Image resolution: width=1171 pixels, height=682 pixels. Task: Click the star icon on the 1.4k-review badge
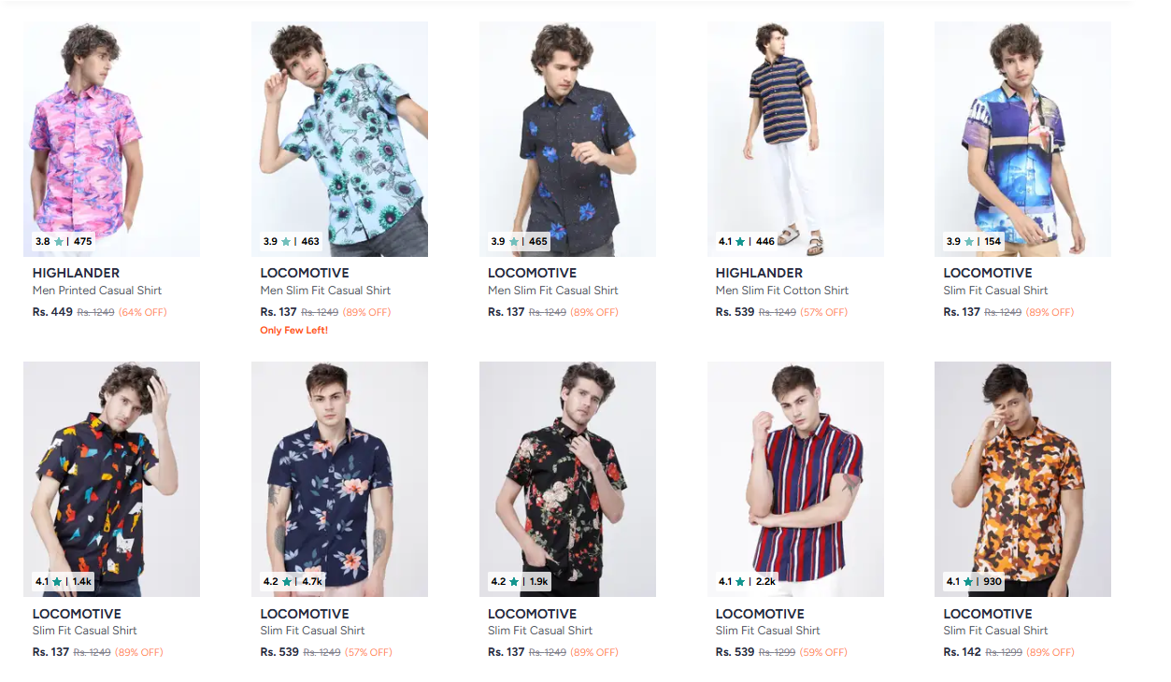pos(57,581)
